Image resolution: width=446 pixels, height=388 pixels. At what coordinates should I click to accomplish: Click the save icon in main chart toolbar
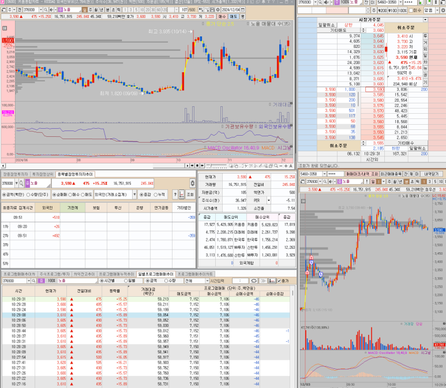click(212, 10)
